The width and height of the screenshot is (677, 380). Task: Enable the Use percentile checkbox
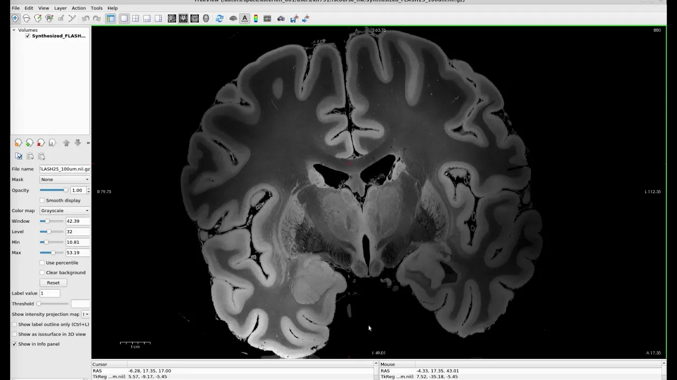coord(42,263)
